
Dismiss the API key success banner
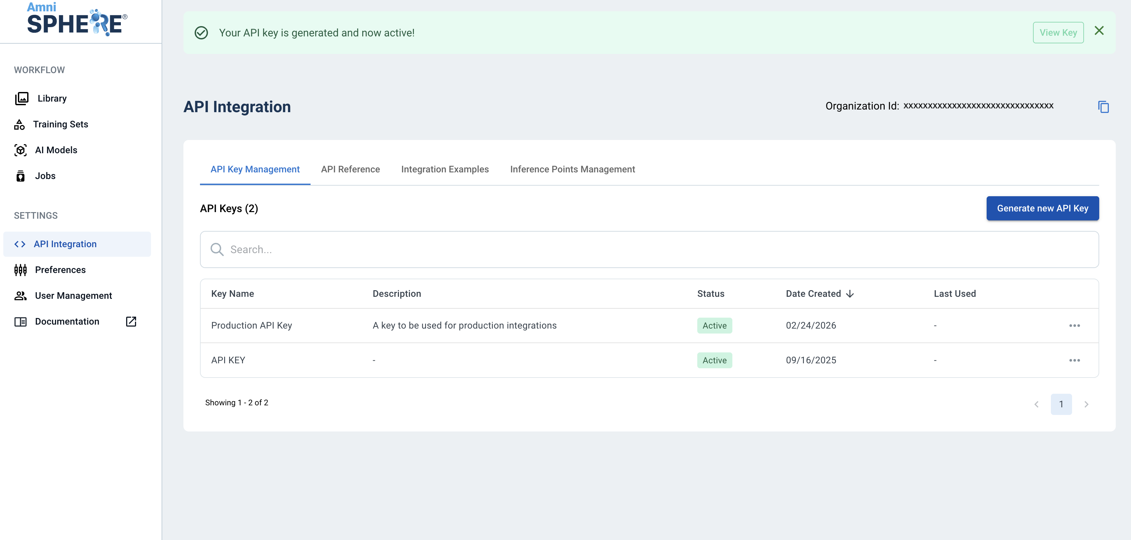1099,31
